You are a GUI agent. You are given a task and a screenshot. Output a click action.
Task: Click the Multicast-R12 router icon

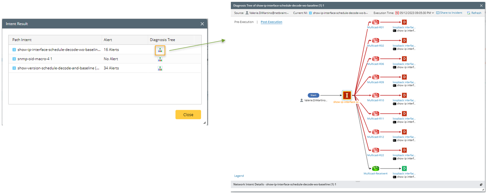pyautogui.click(x=375, y=132)
